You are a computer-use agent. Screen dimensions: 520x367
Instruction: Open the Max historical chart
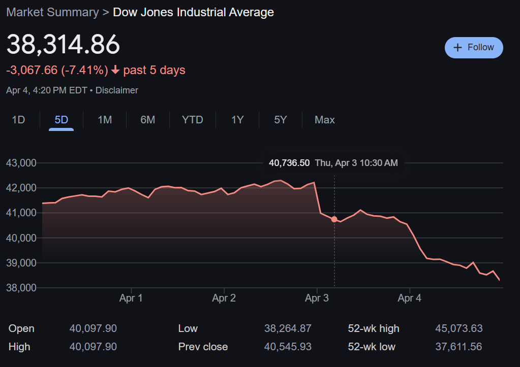coord(324,120)
